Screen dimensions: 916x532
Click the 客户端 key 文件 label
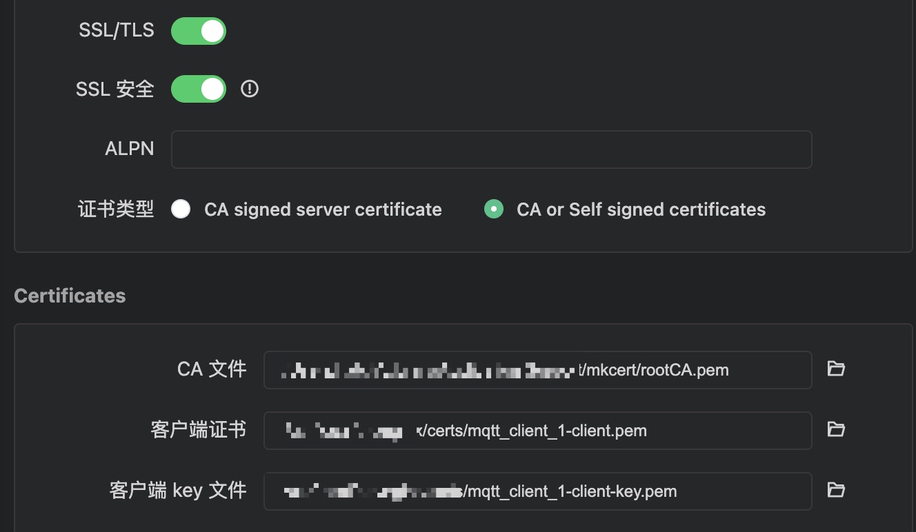178,491
